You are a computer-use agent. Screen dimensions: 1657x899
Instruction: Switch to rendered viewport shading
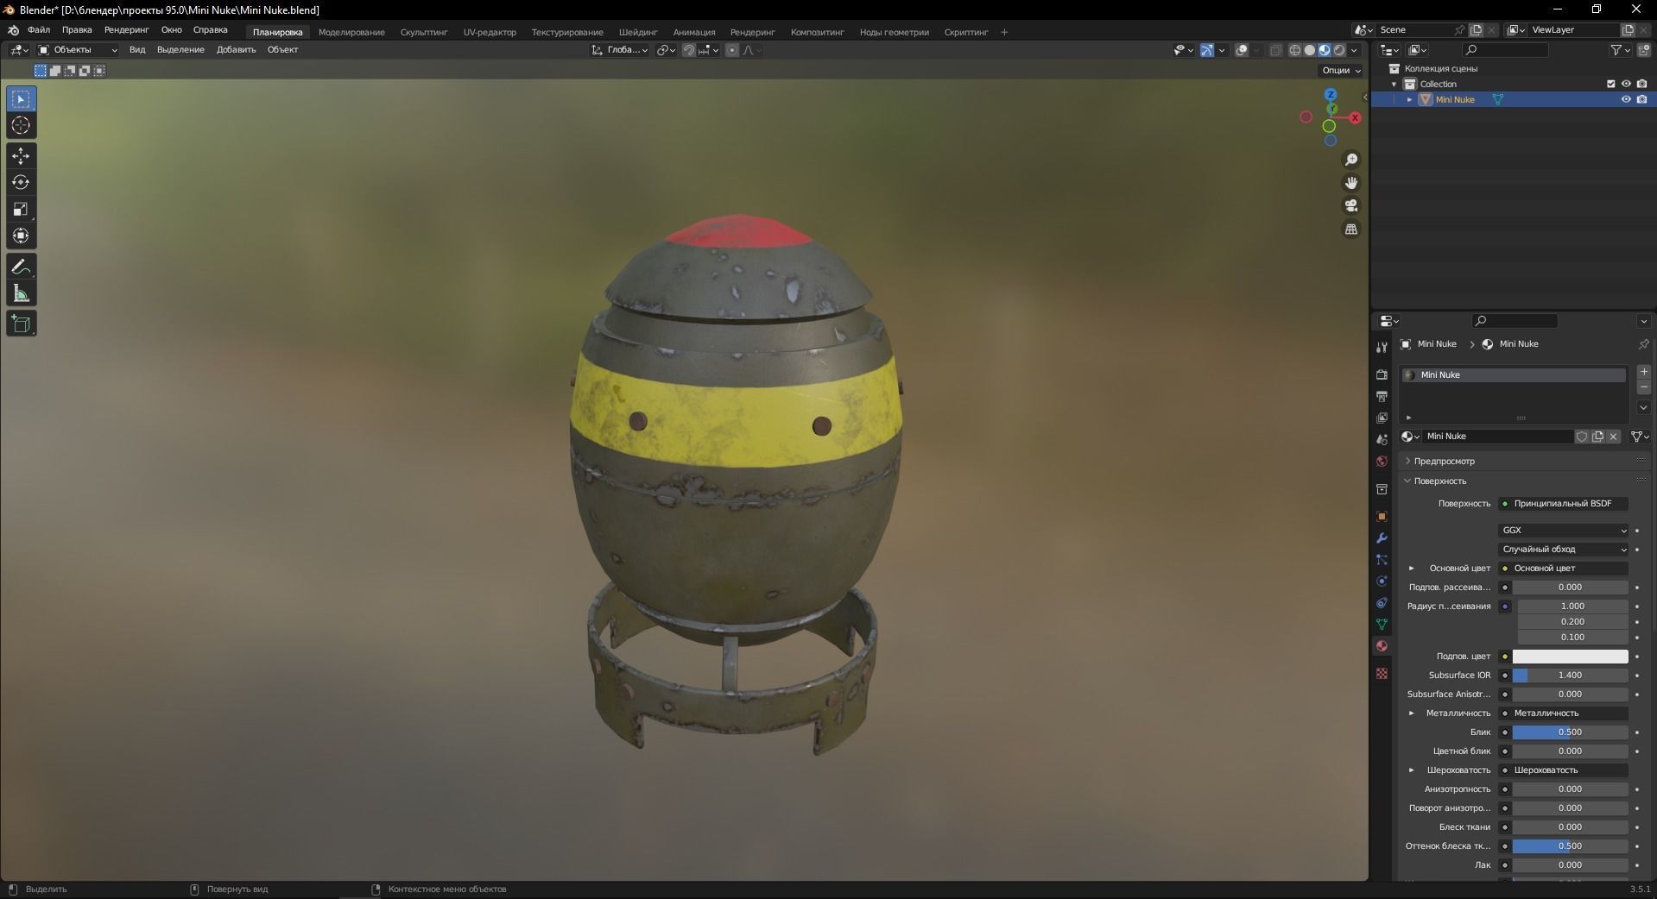(1339, 50)
